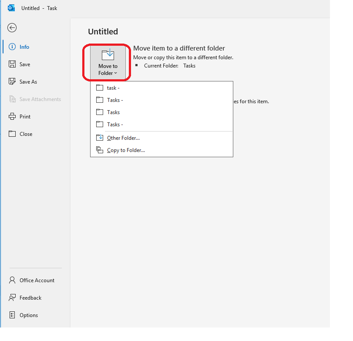
Task: Pick the last 'Tasks -' folder entry
Action: [x=161, y=124]
